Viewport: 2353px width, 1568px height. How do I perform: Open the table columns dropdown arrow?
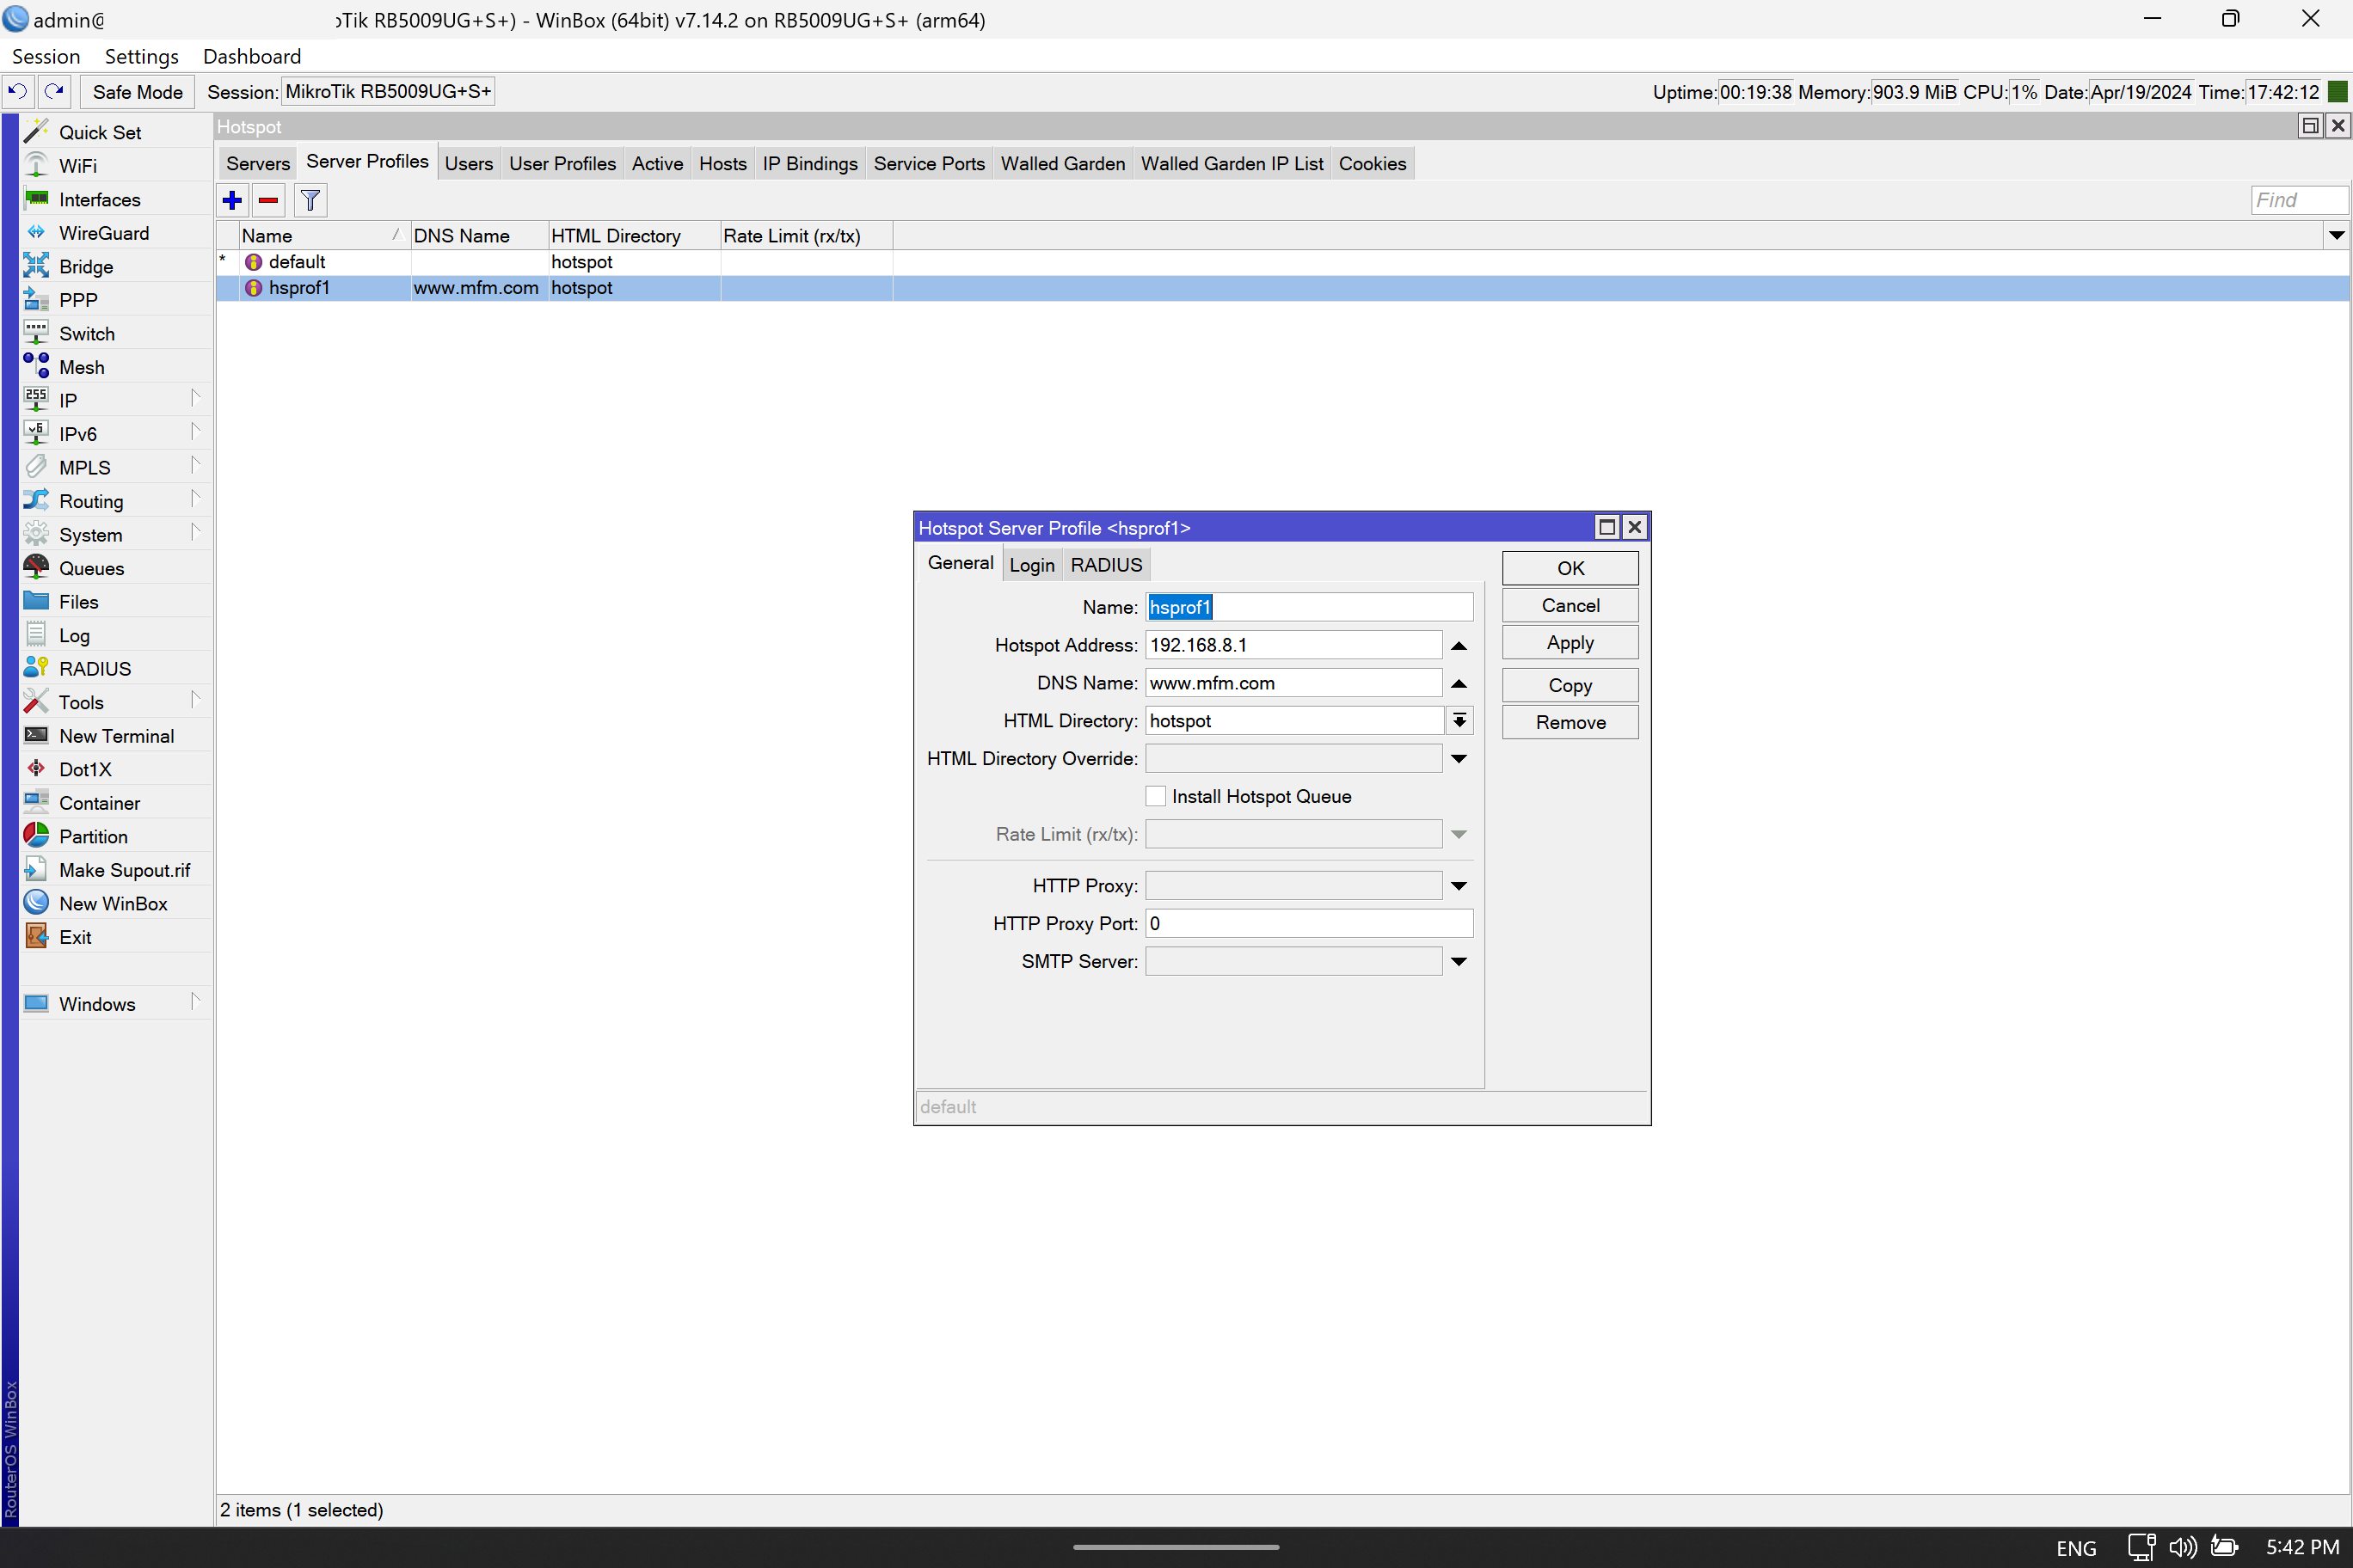(x=2337, y=236)
